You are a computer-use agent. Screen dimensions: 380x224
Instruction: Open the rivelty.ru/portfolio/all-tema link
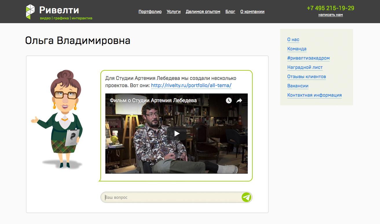(x=191, y=86)
